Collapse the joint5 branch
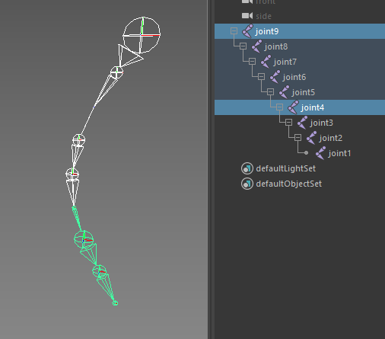This screenshot has height=339, width=385. pos(270,92)
